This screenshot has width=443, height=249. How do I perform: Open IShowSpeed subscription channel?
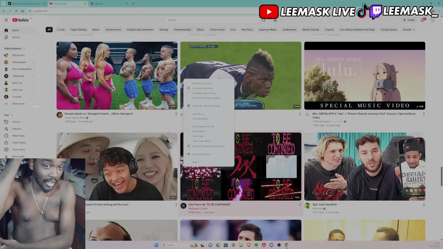tap(19, 62)
